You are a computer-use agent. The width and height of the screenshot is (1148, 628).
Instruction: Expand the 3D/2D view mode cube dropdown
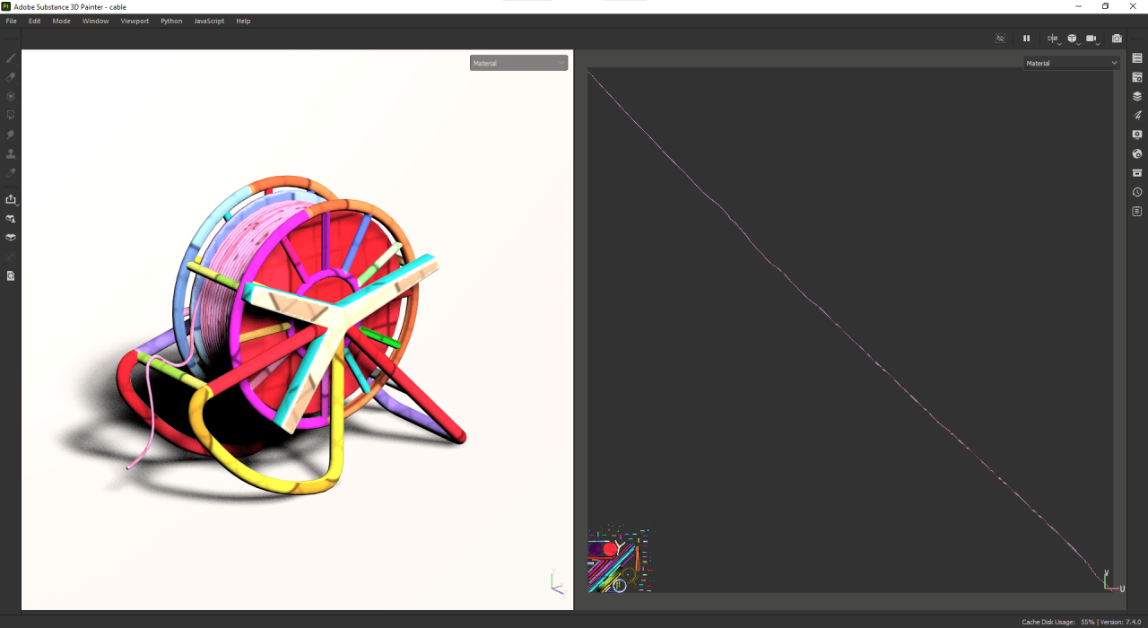[x=1074, y=39]
